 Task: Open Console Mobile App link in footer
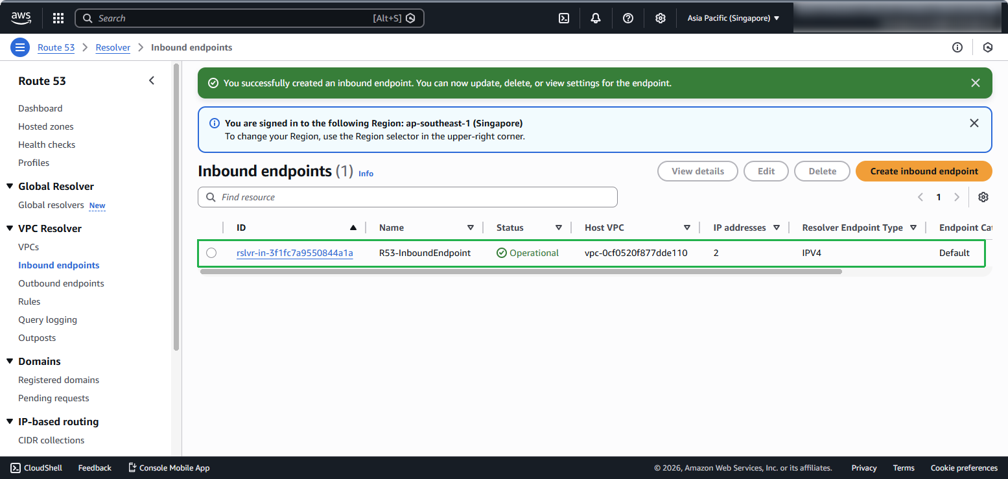(169, 468)
